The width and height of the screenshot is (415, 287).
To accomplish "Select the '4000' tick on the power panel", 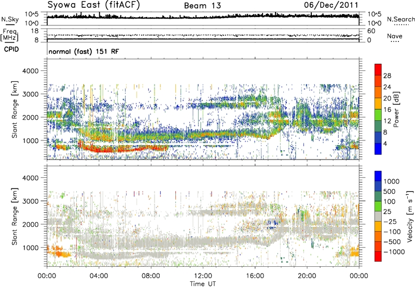I will 31,71.
